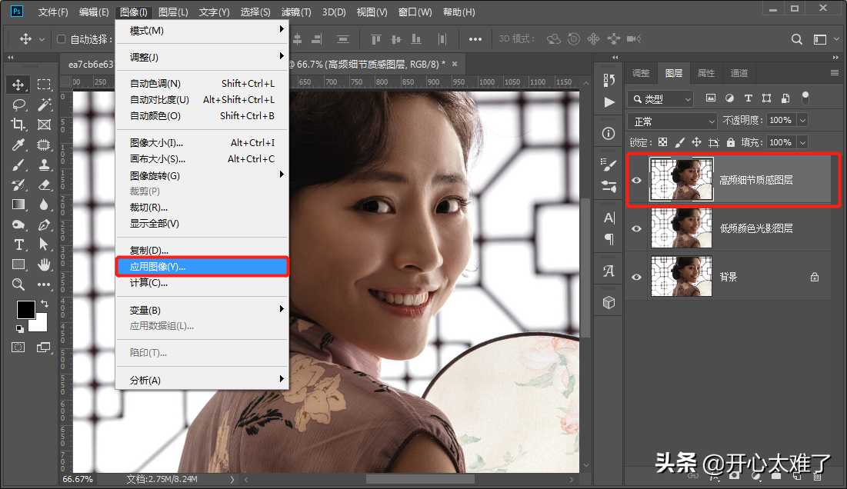Toggle lock position
847x489 pixels.
tap(697, 142)
